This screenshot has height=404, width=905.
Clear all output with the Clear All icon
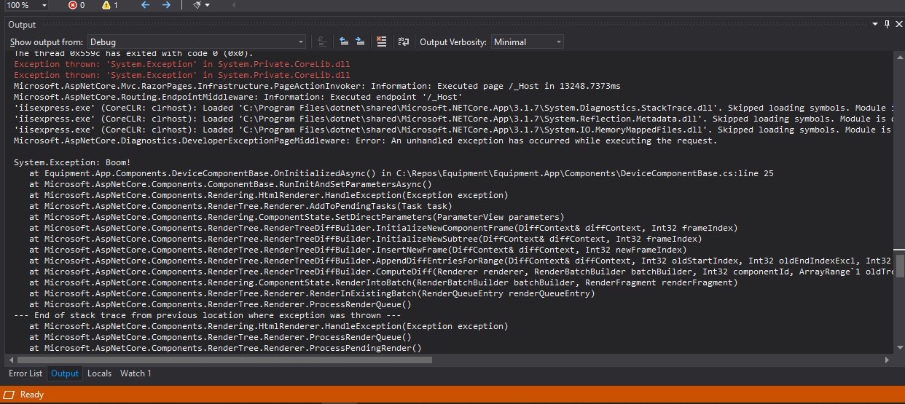pos(381,42)
